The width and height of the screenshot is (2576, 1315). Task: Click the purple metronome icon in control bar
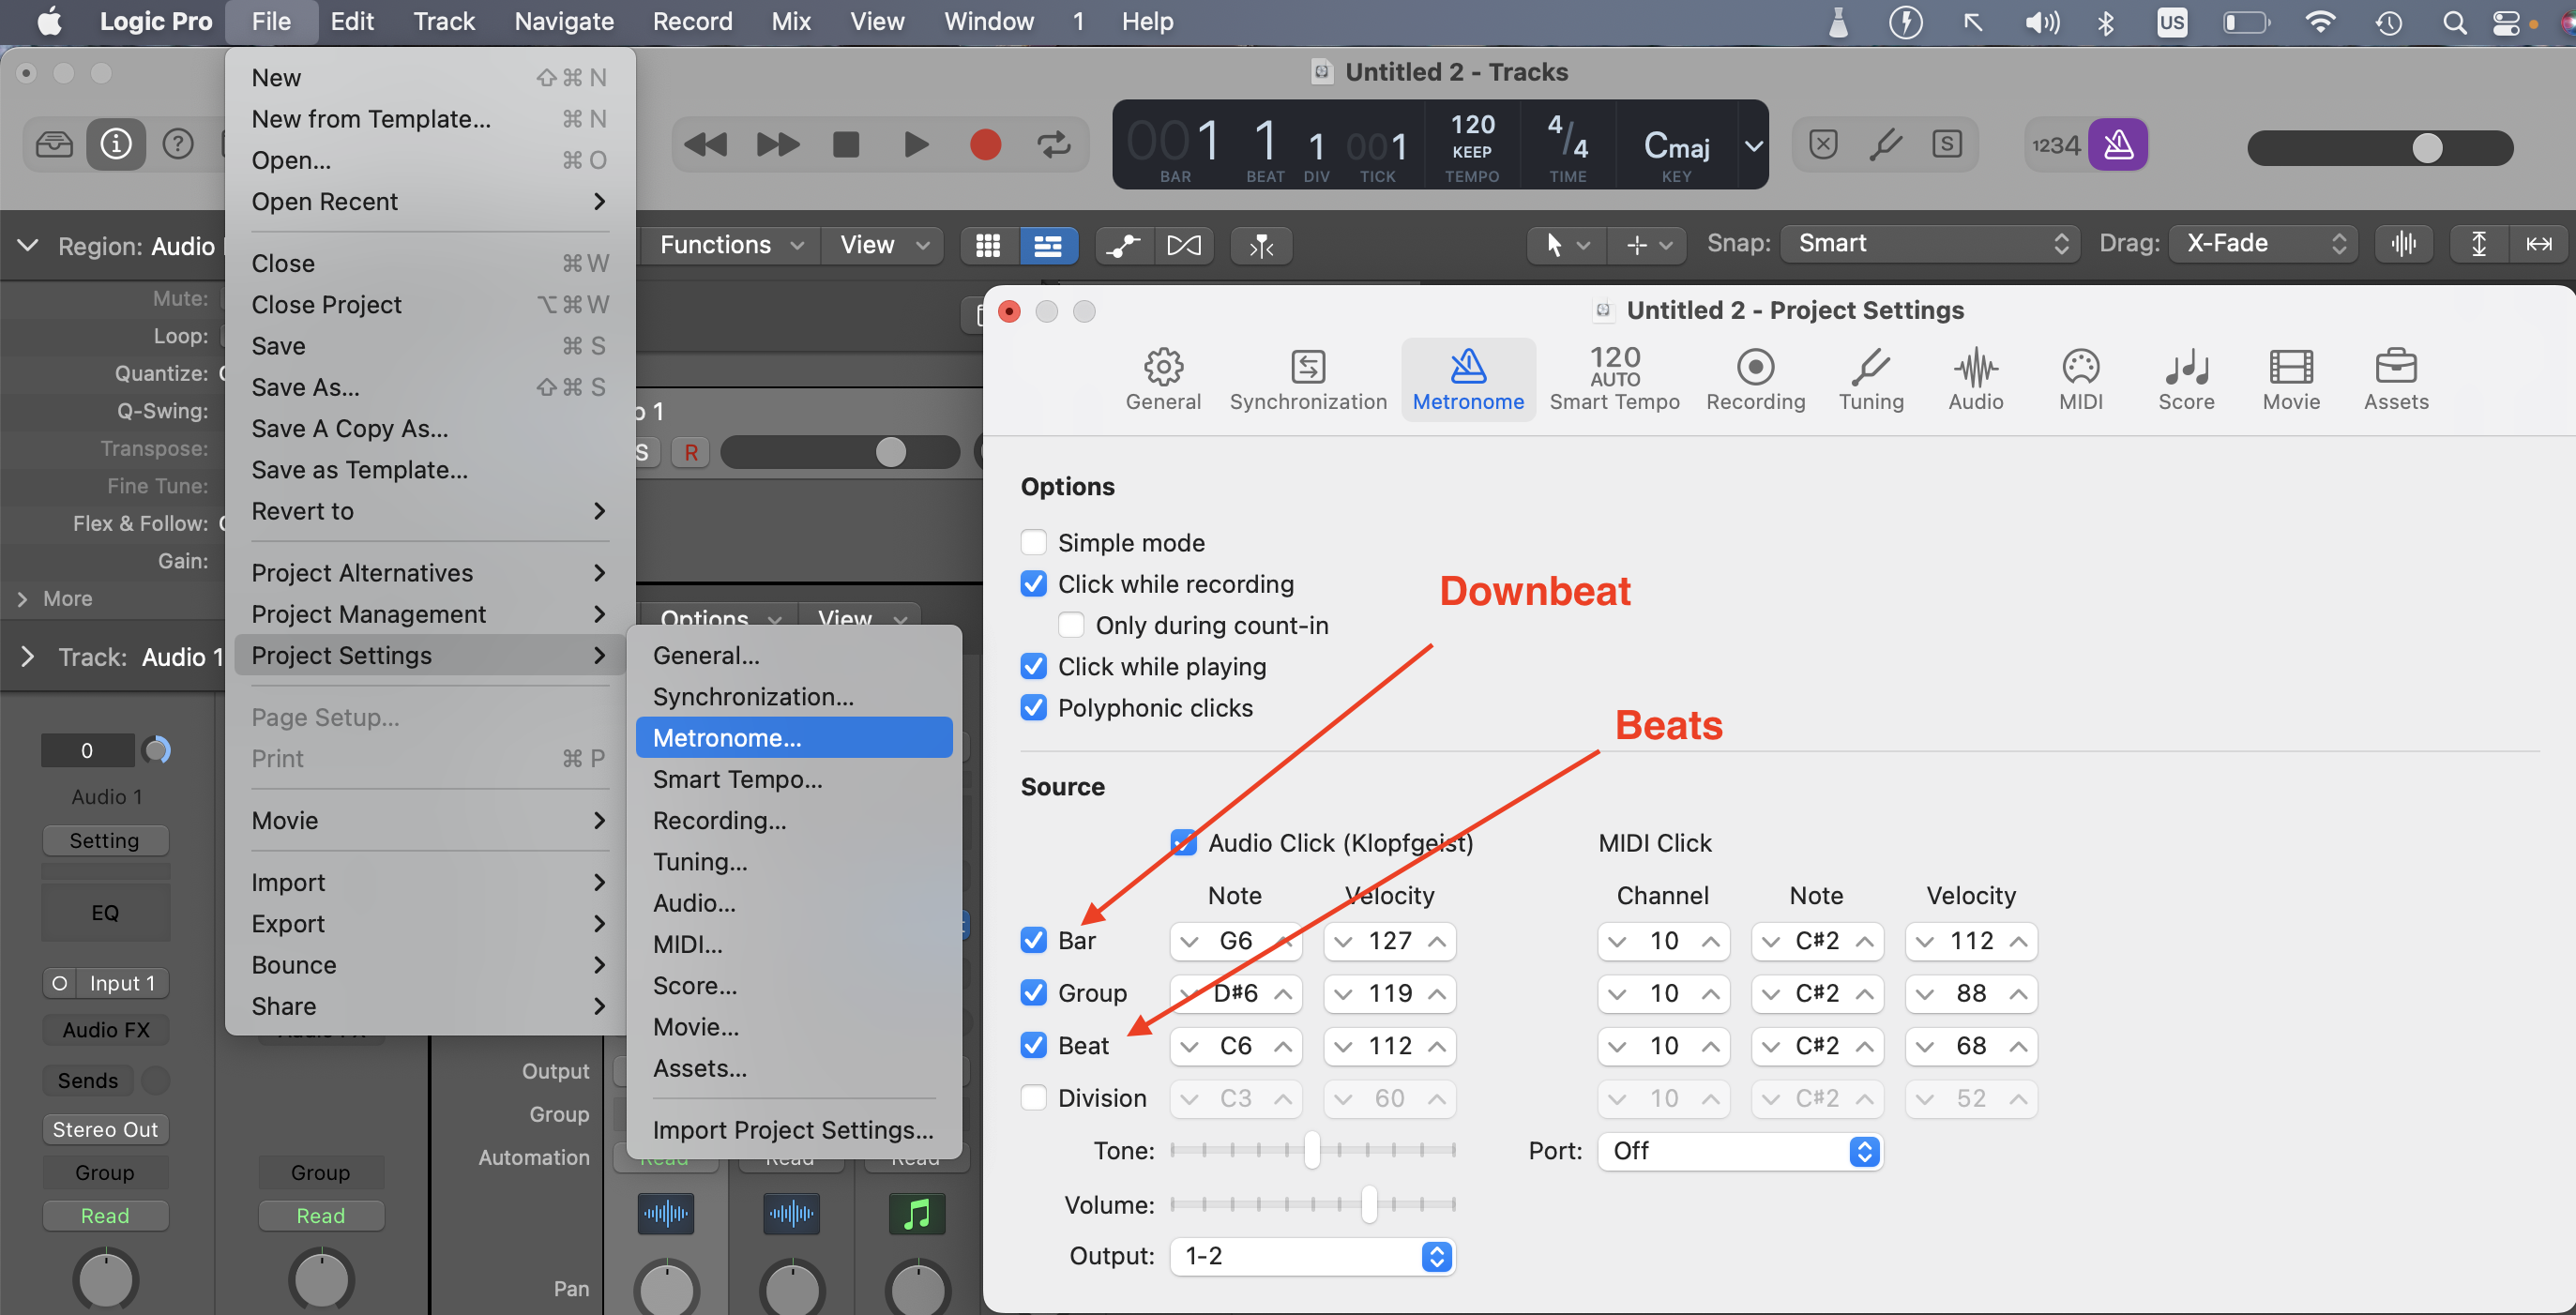click(2117, 145)
